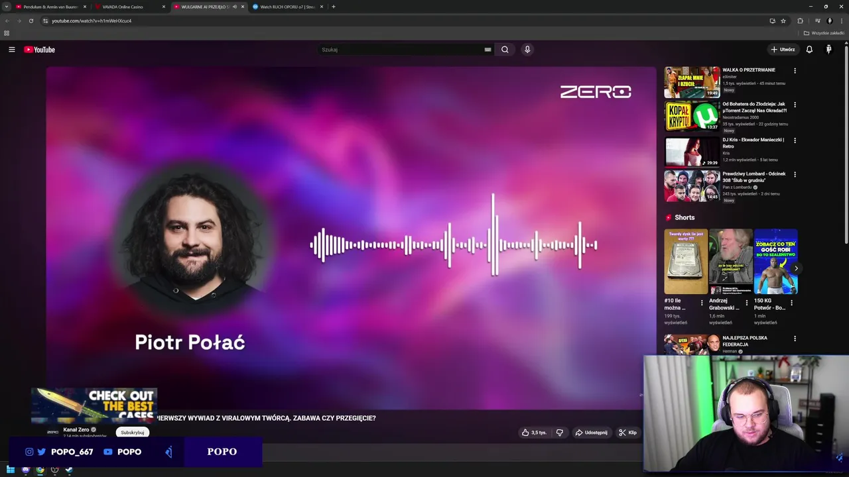Open the Windows Start menu
Viewport: 849px width, 477px height.
[x=11, y=470]
